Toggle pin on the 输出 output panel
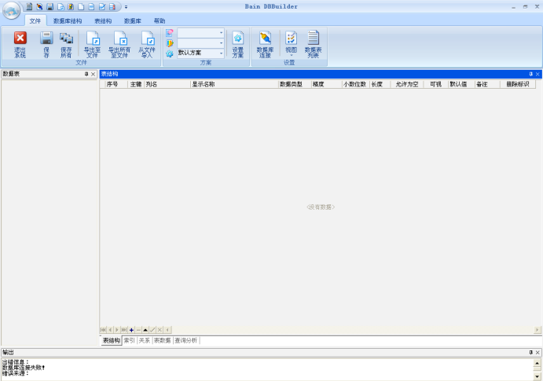Screen dimensions: 543x381 pos(530,352)
